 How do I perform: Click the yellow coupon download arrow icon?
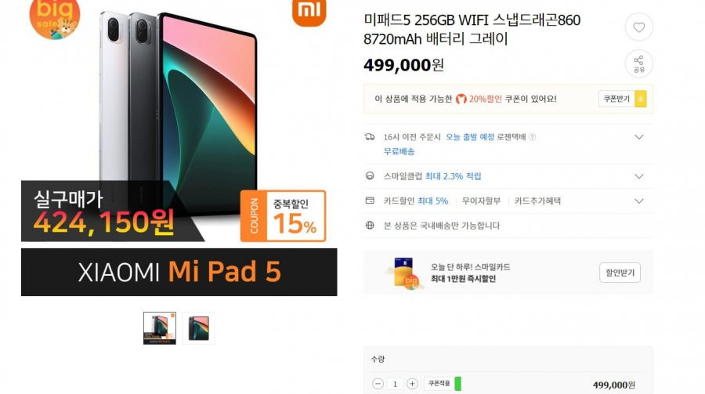641,99
